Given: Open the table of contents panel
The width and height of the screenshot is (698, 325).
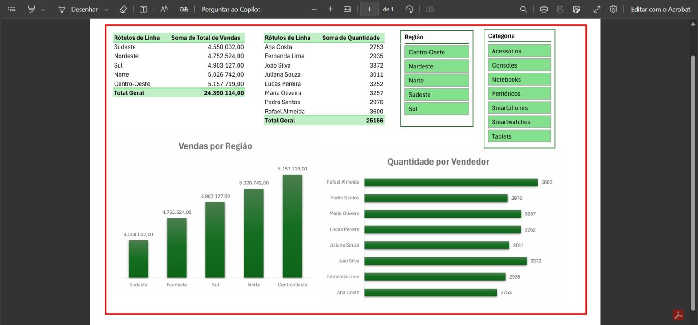Looking at the screenshot, I should coord(12,9).
